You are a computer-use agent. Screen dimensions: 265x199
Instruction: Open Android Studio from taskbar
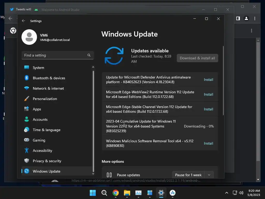point(173,193)
